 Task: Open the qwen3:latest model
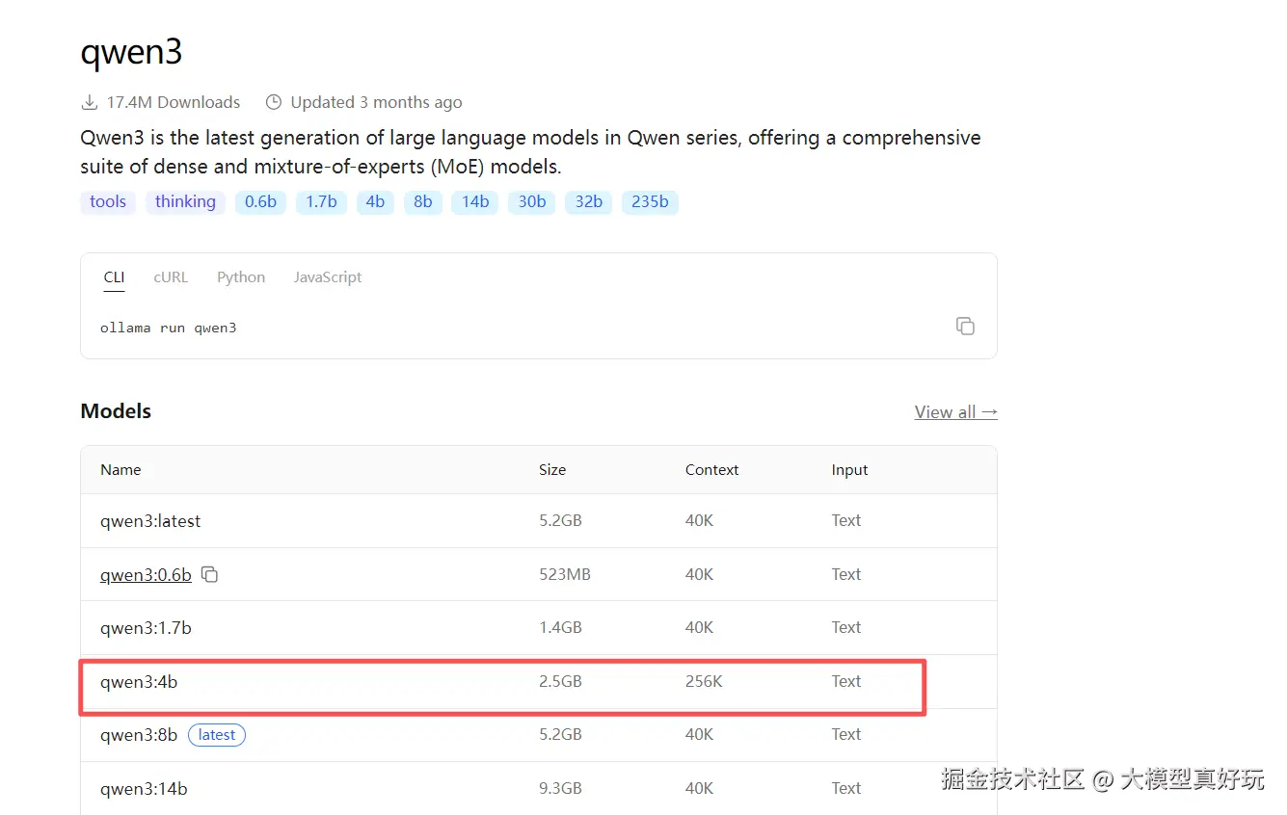click(150, 521)
